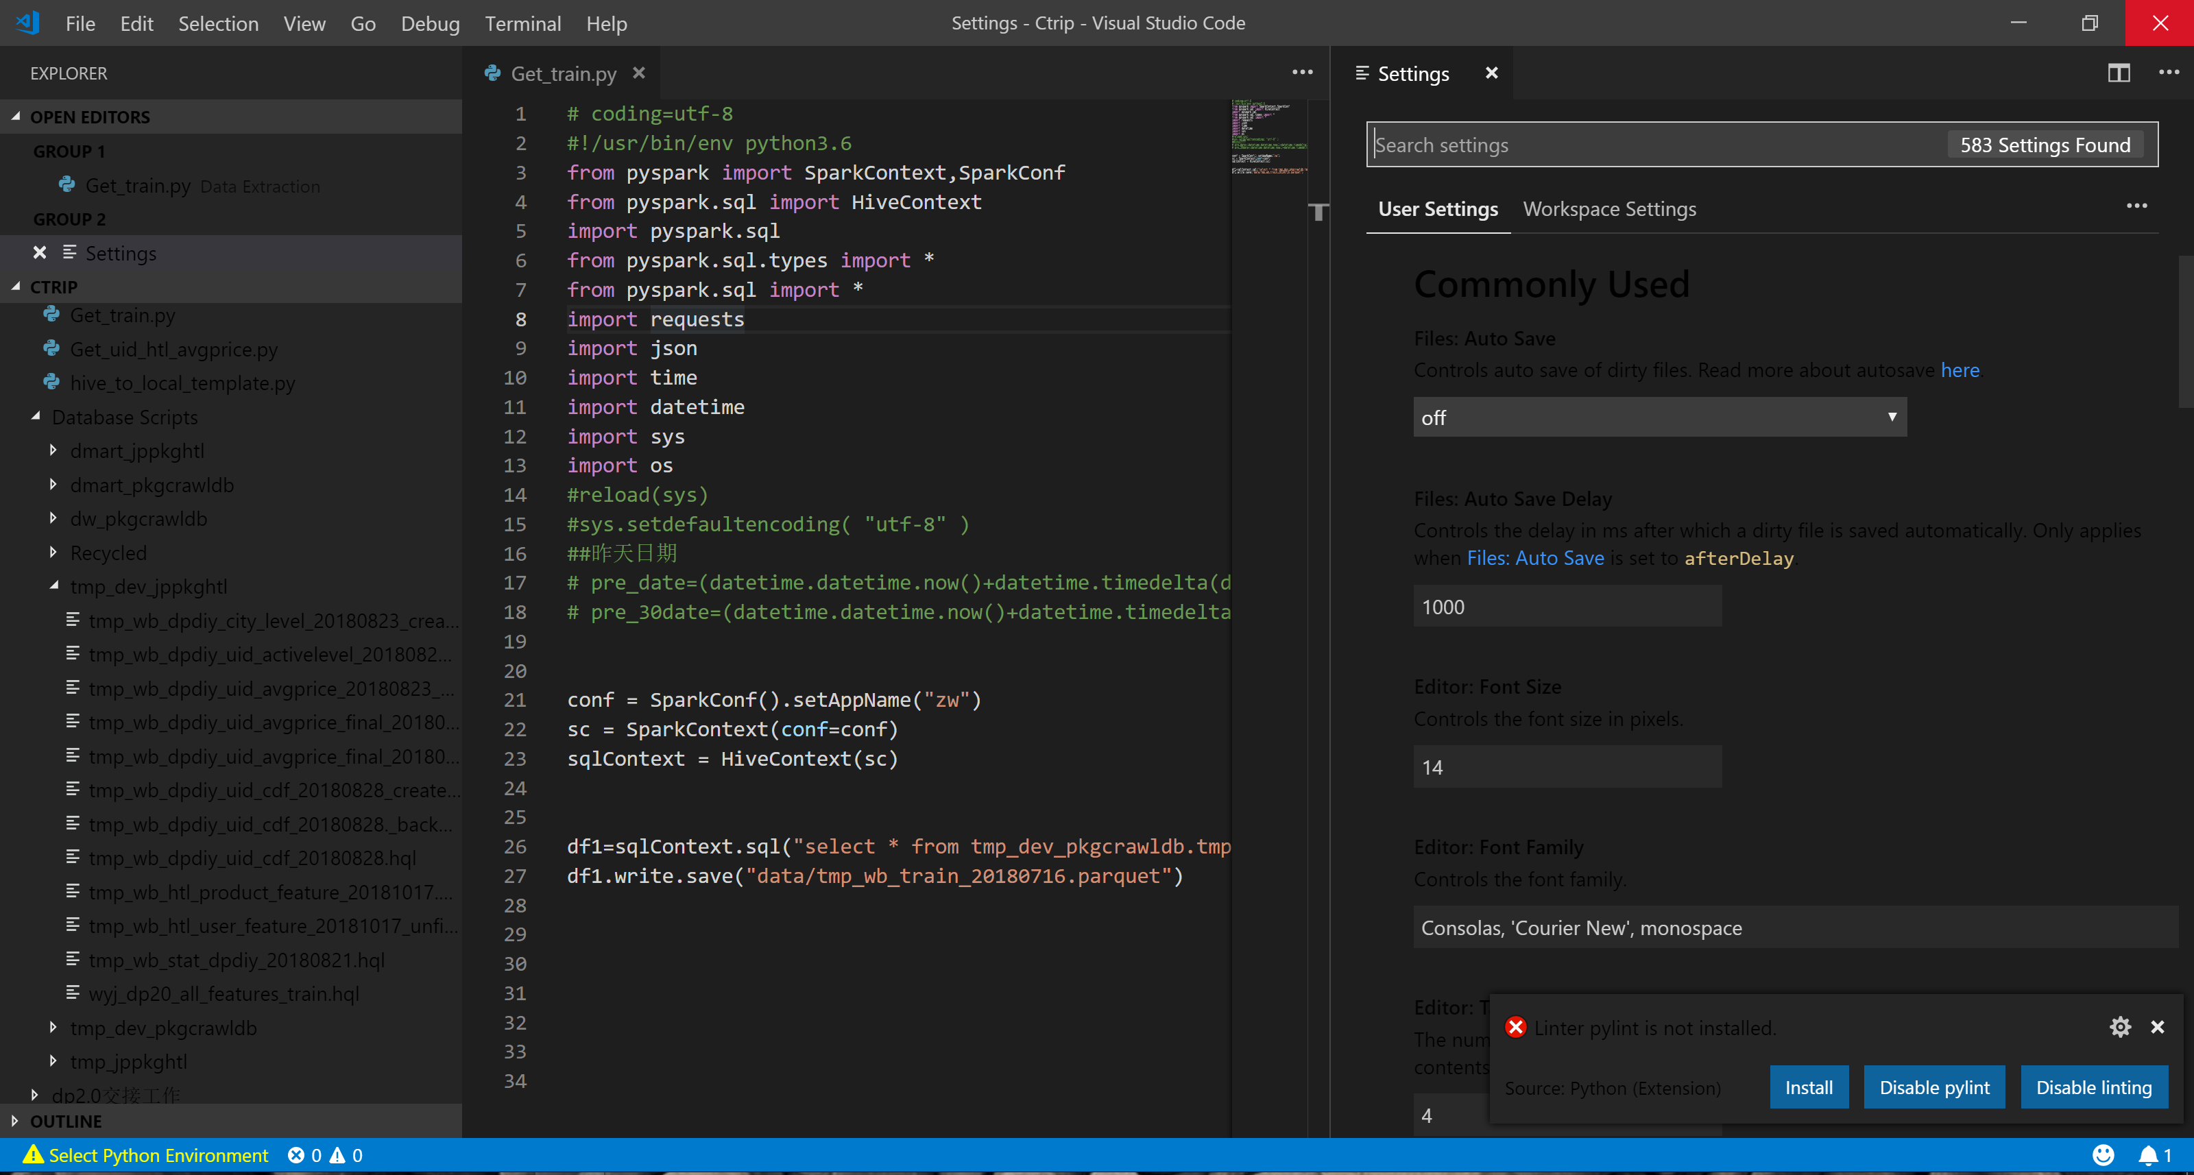
Task: Close the Settings editor in Open Editors
Action: point(39,252)
